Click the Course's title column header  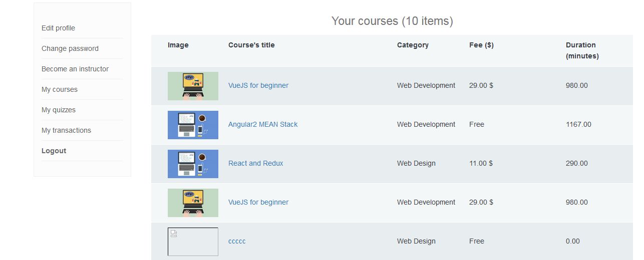pos(251,45)
